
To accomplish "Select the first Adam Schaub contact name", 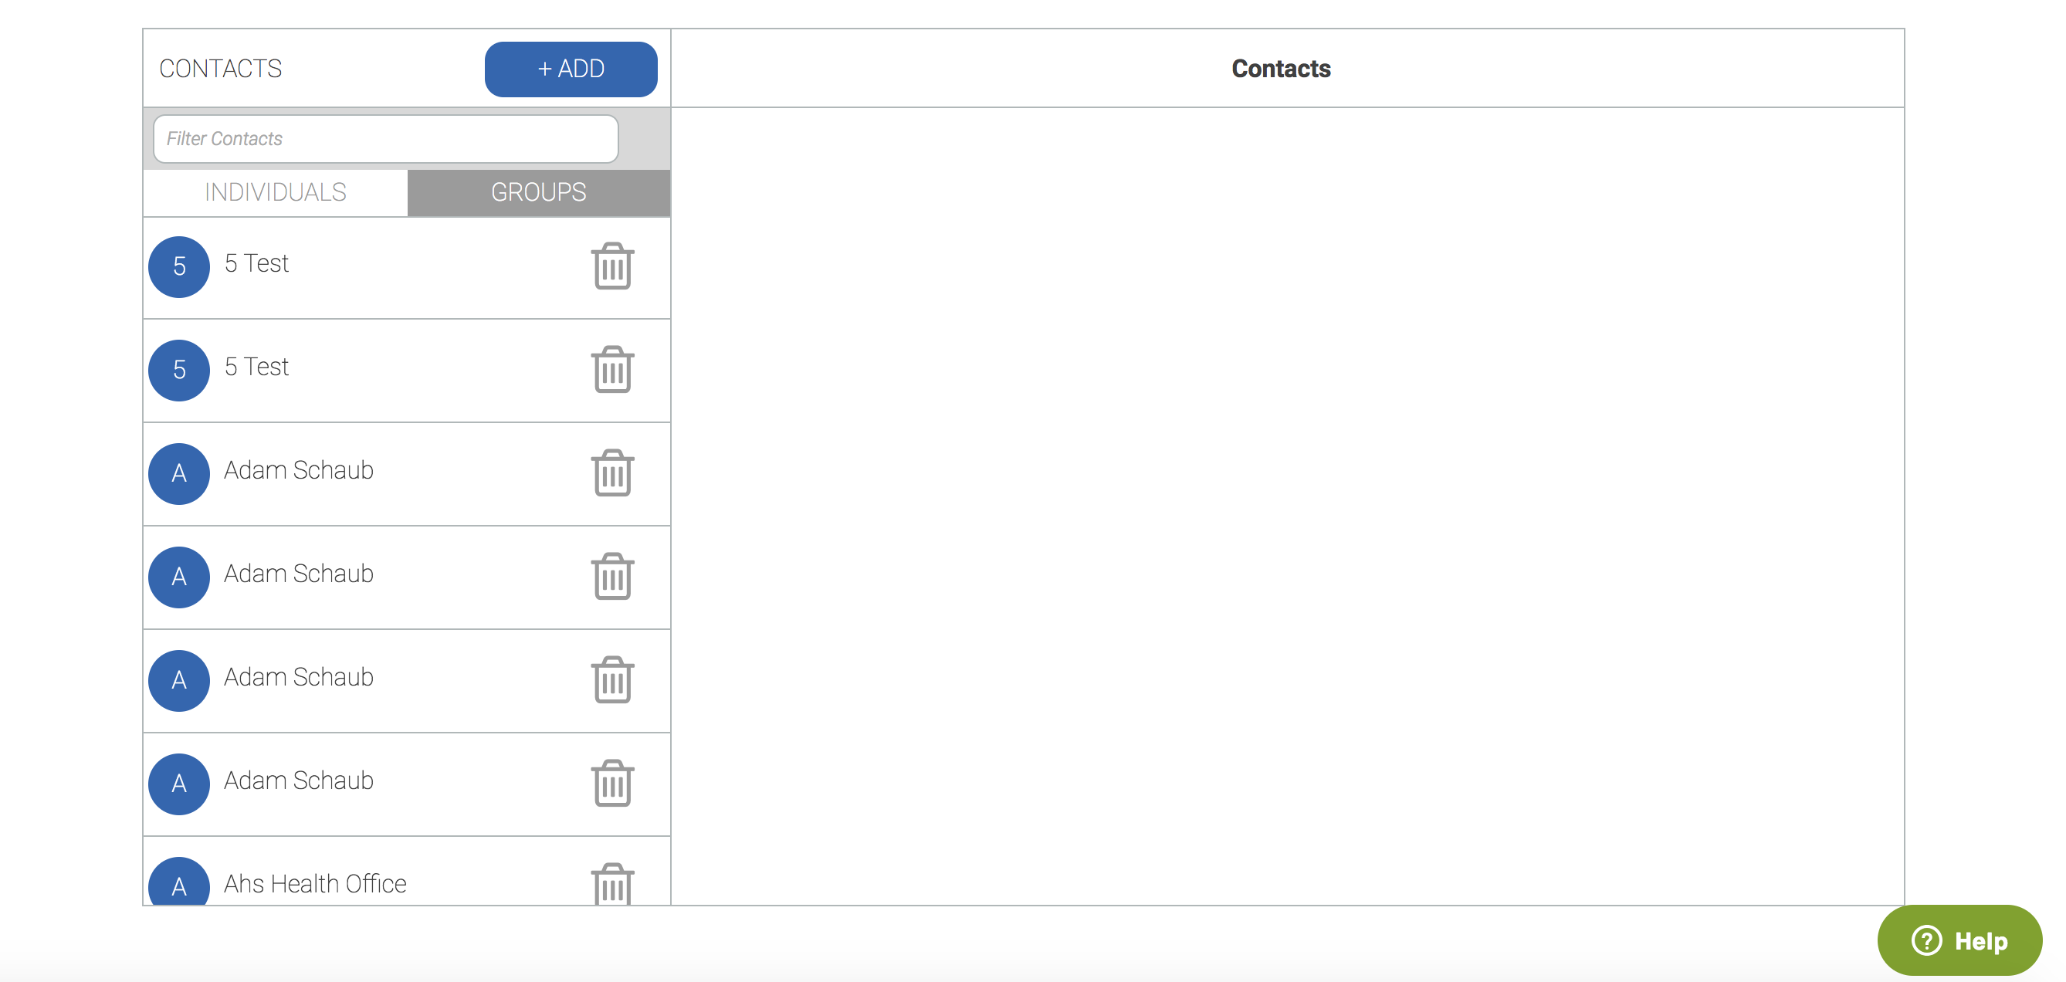I will click(x=298, y=470).
